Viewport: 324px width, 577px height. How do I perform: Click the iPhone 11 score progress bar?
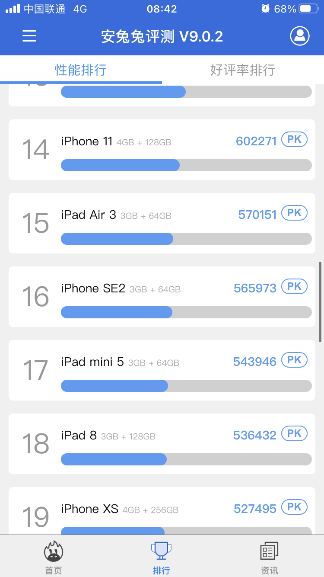point(186,165)
